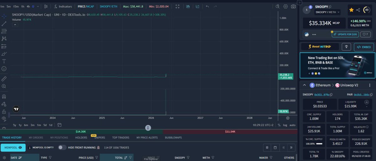Screen dimensions: 376x161
Task: Select the 6m date range
Action: (x=26, y=125)
